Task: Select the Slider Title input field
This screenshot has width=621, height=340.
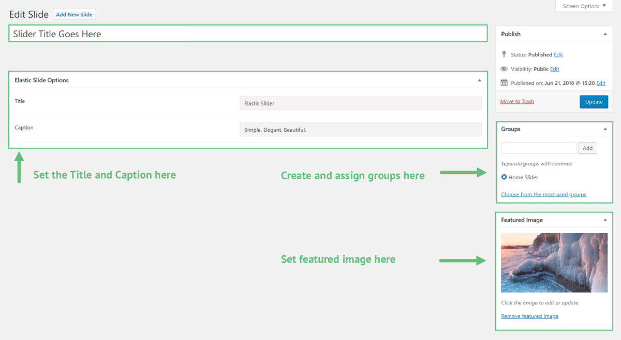Action: pyautogui.click(x=247, y=33)
